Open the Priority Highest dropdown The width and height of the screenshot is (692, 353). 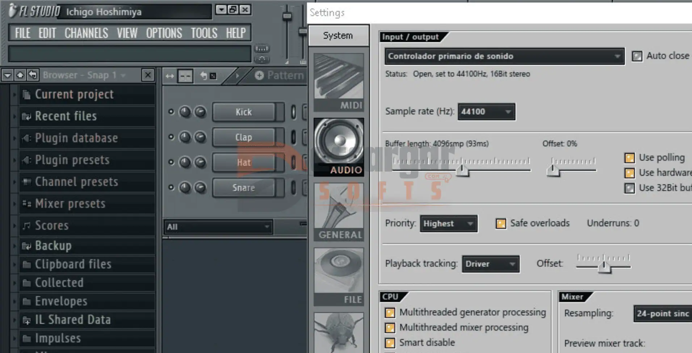coord(448,224)
